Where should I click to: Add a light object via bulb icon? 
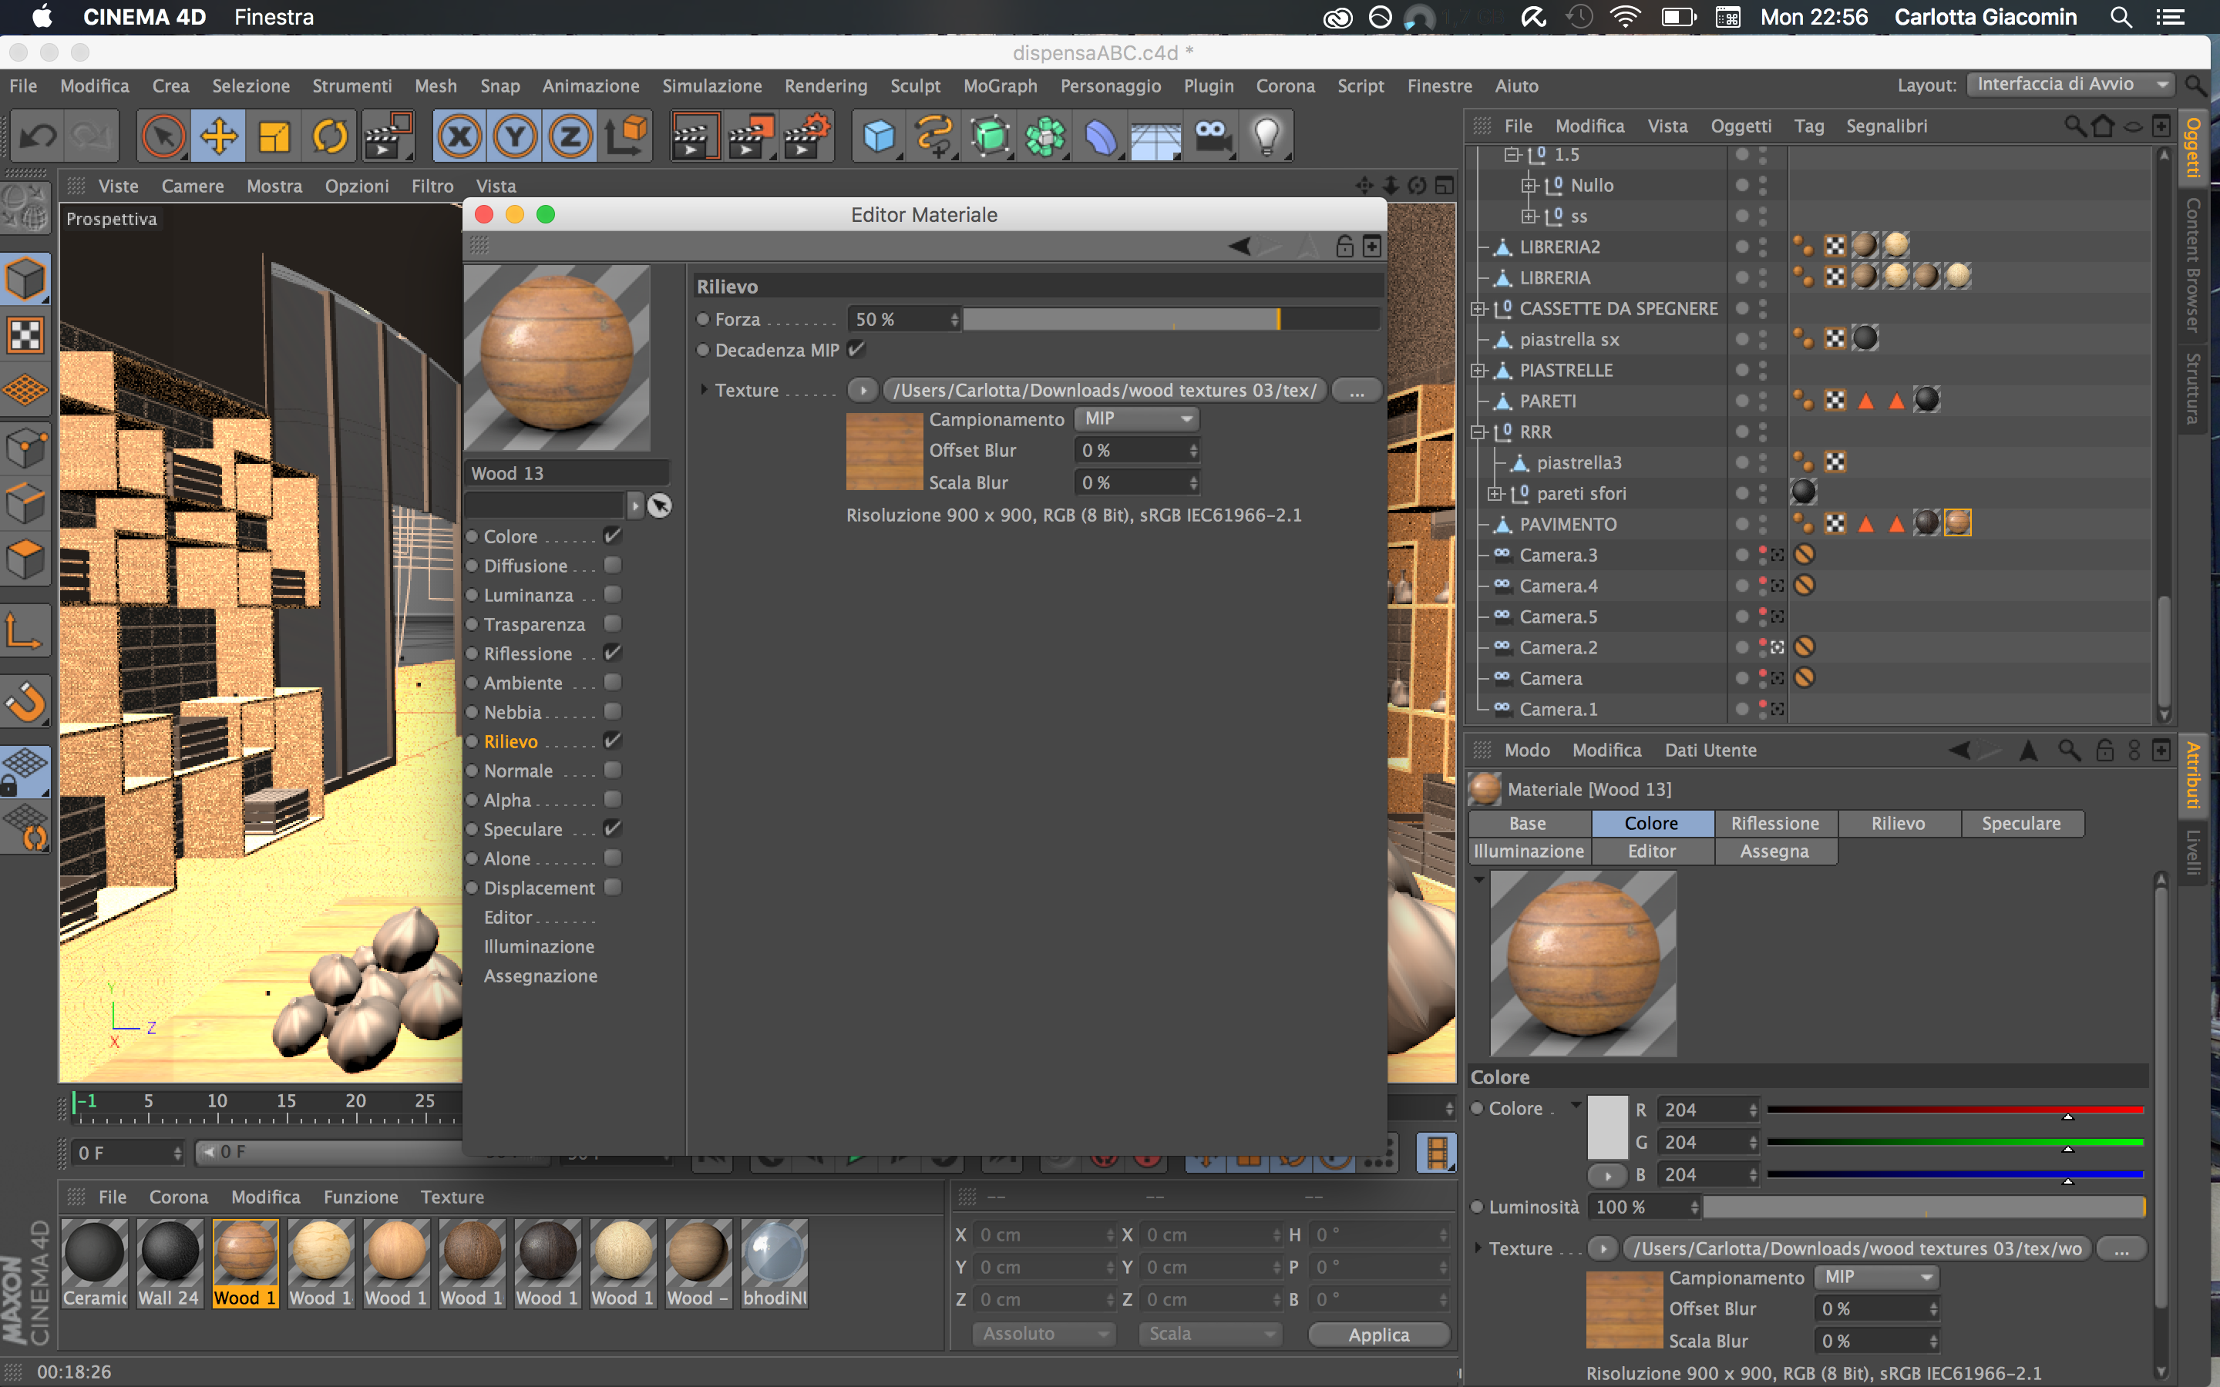point(1266,136)
